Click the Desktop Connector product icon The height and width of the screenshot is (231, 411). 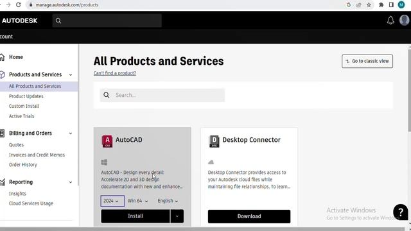coord(214,141)
